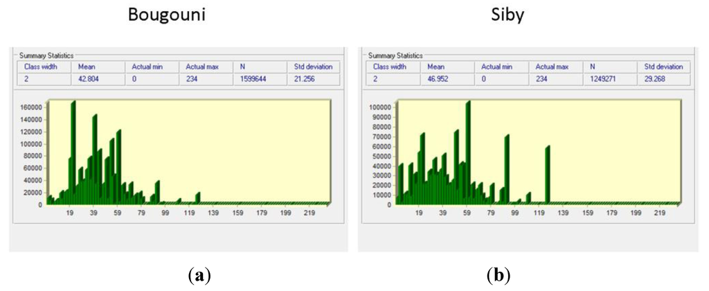Click the Bougouni Mean value 42.804
This screenshot has height=291, width=709.
tap(88, 80)
